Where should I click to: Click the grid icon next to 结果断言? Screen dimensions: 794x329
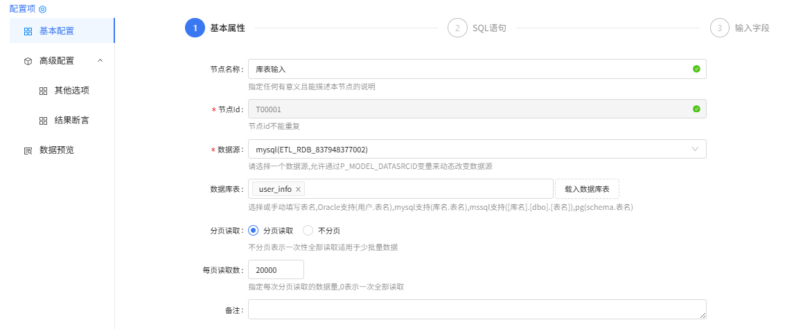click(43, 121)
